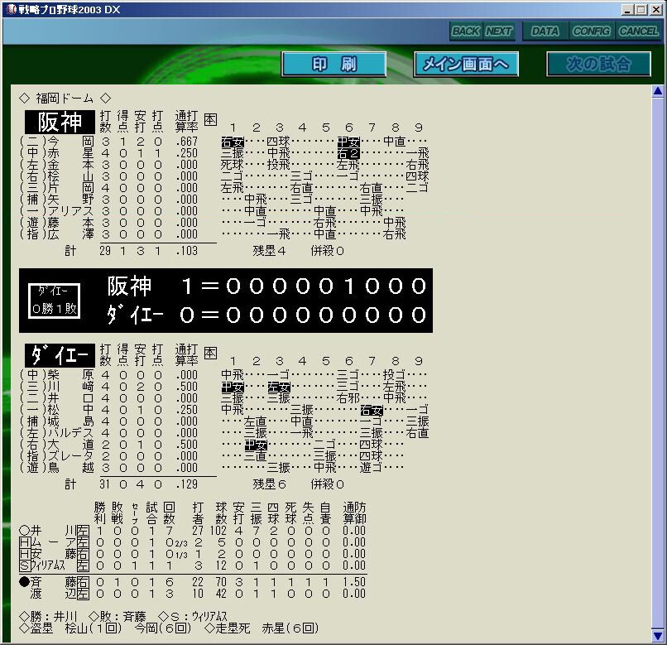Screen dimensions: 667x645
Task: Select the 阪神 team header above batting table
Action: pos(60,123)
